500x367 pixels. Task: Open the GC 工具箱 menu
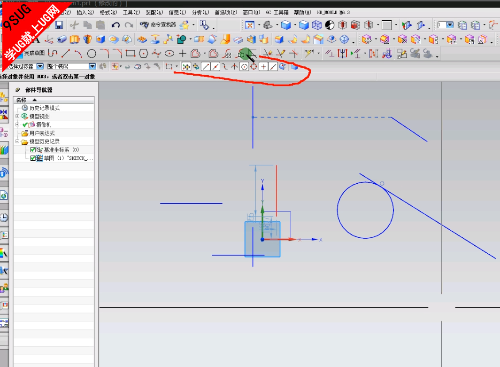coord(277,12)
